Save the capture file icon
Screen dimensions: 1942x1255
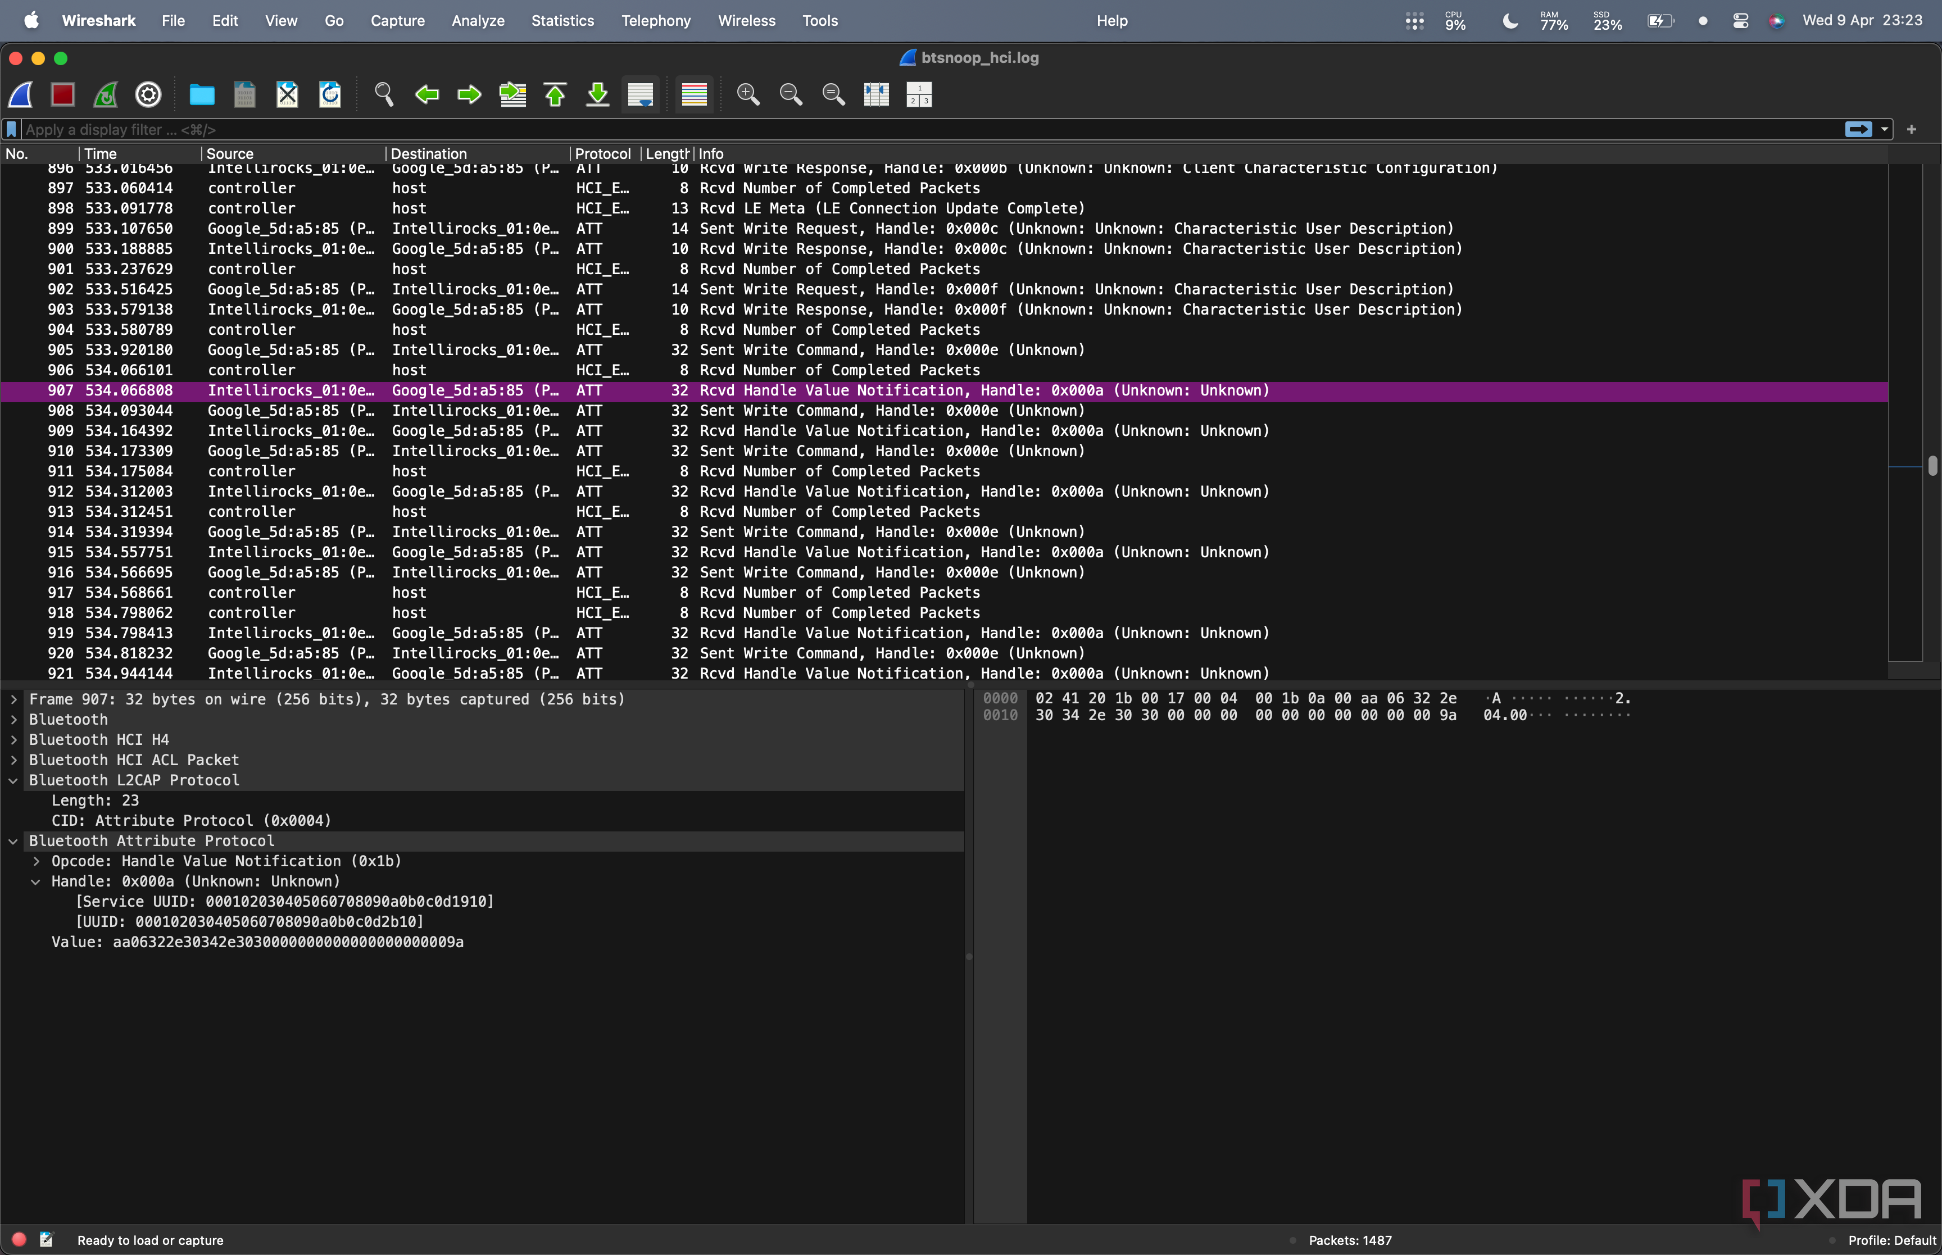244,94
